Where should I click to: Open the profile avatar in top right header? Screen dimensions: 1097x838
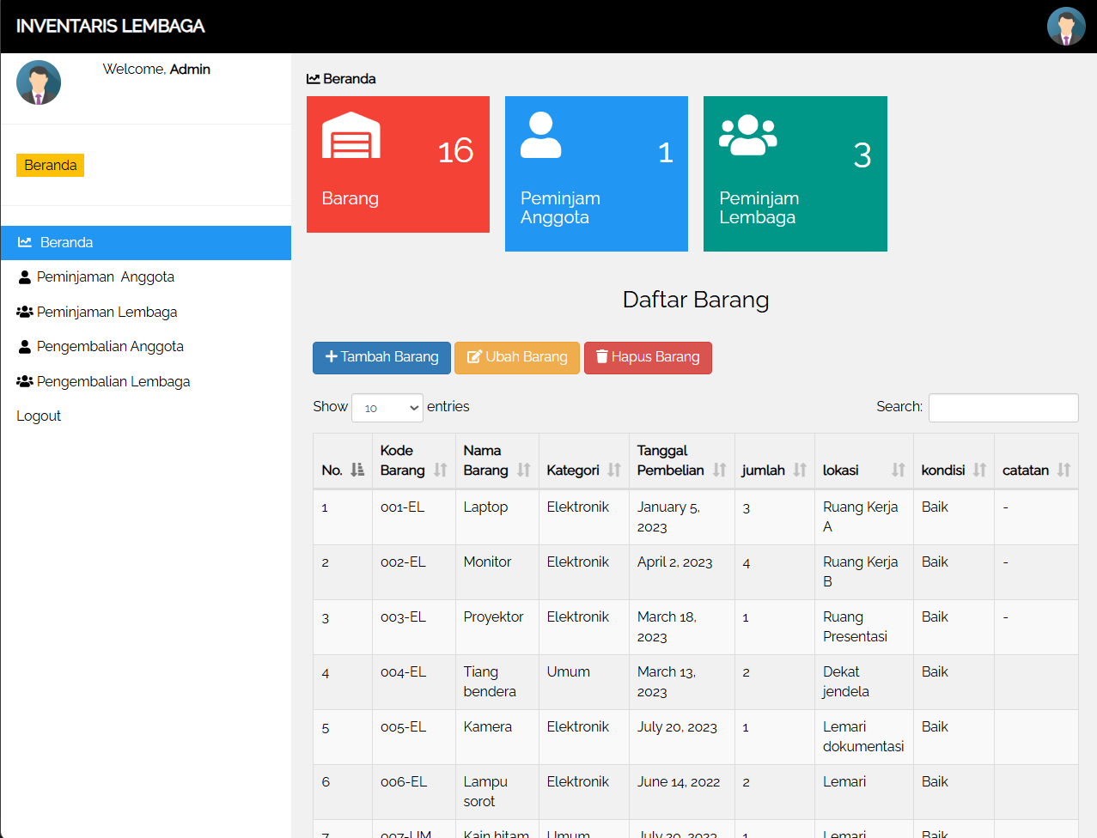[1065, 26]
